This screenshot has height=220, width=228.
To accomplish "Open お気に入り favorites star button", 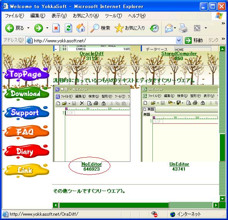I will click(130, 28).
